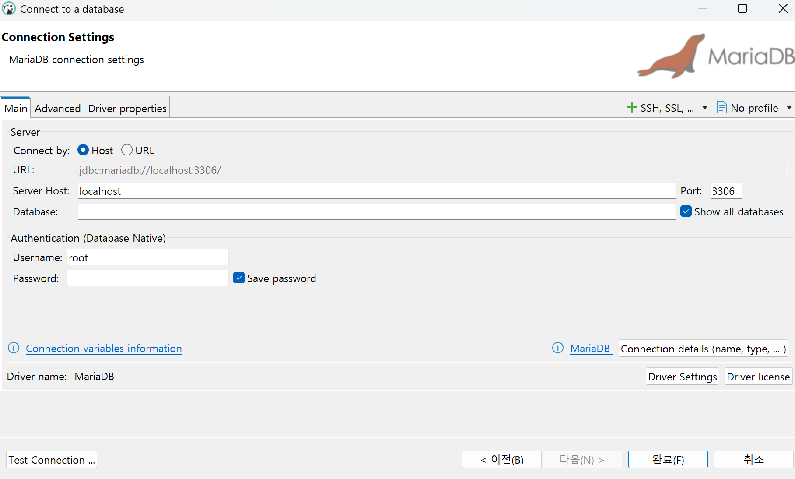Open Driver Settings
795x479 pixels.
[683, 377]
